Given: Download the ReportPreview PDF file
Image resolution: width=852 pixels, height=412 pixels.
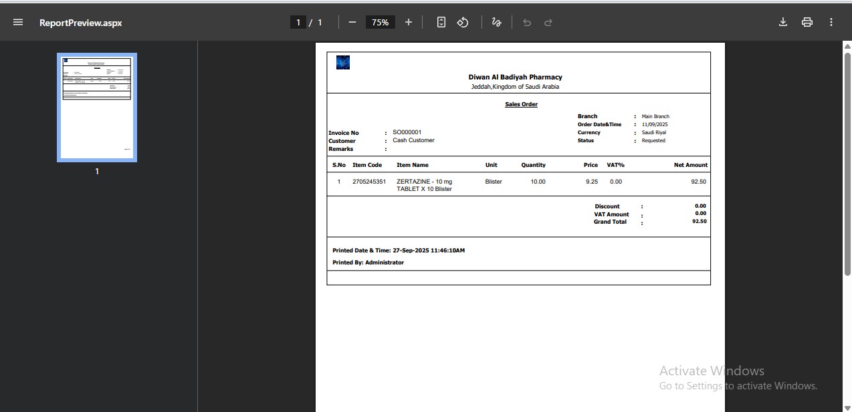Looking at the screenshot, I should [783, 22].
